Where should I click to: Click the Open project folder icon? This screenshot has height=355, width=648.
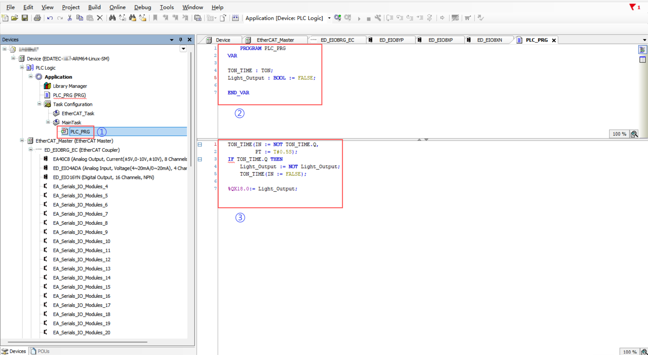(x=14, y=18)
